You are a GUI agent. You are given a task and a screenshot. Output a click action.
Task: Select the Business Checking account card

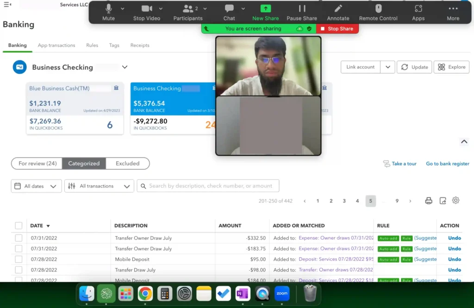(x=173, y=108)
